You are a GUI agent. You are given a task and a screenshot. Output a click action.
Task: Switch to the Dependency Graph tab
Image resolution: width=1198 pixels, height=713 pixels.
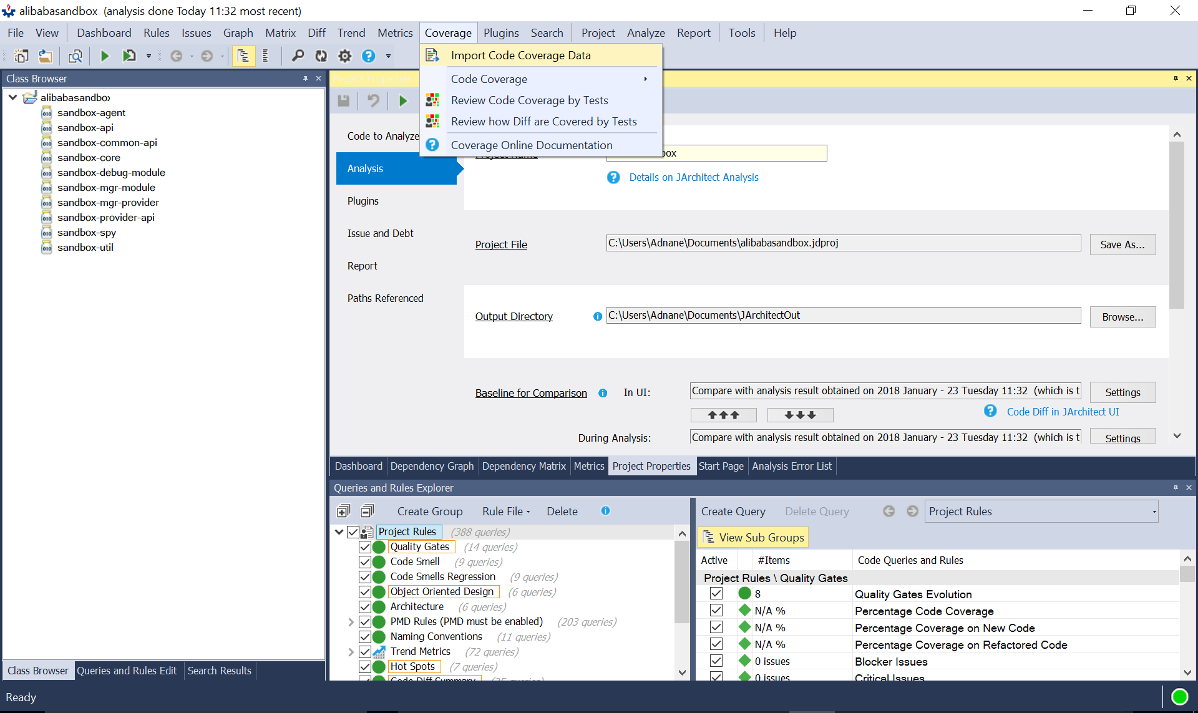[432, 466]
